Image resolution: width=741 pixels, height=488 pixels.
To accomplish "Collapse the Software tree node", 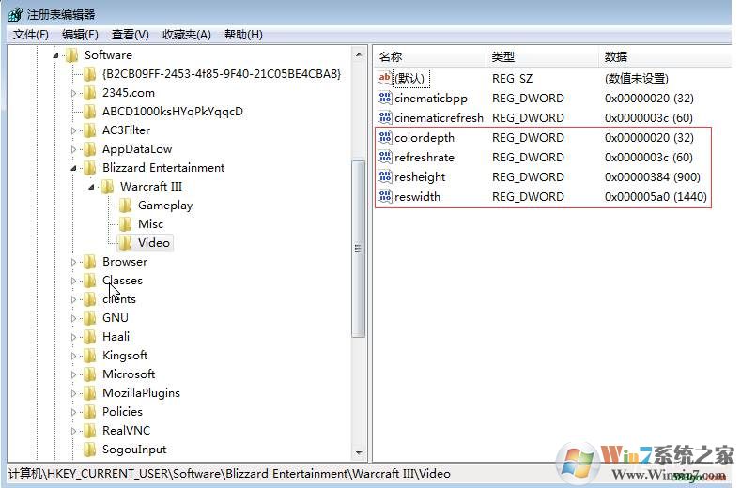I will pos(55,55).
